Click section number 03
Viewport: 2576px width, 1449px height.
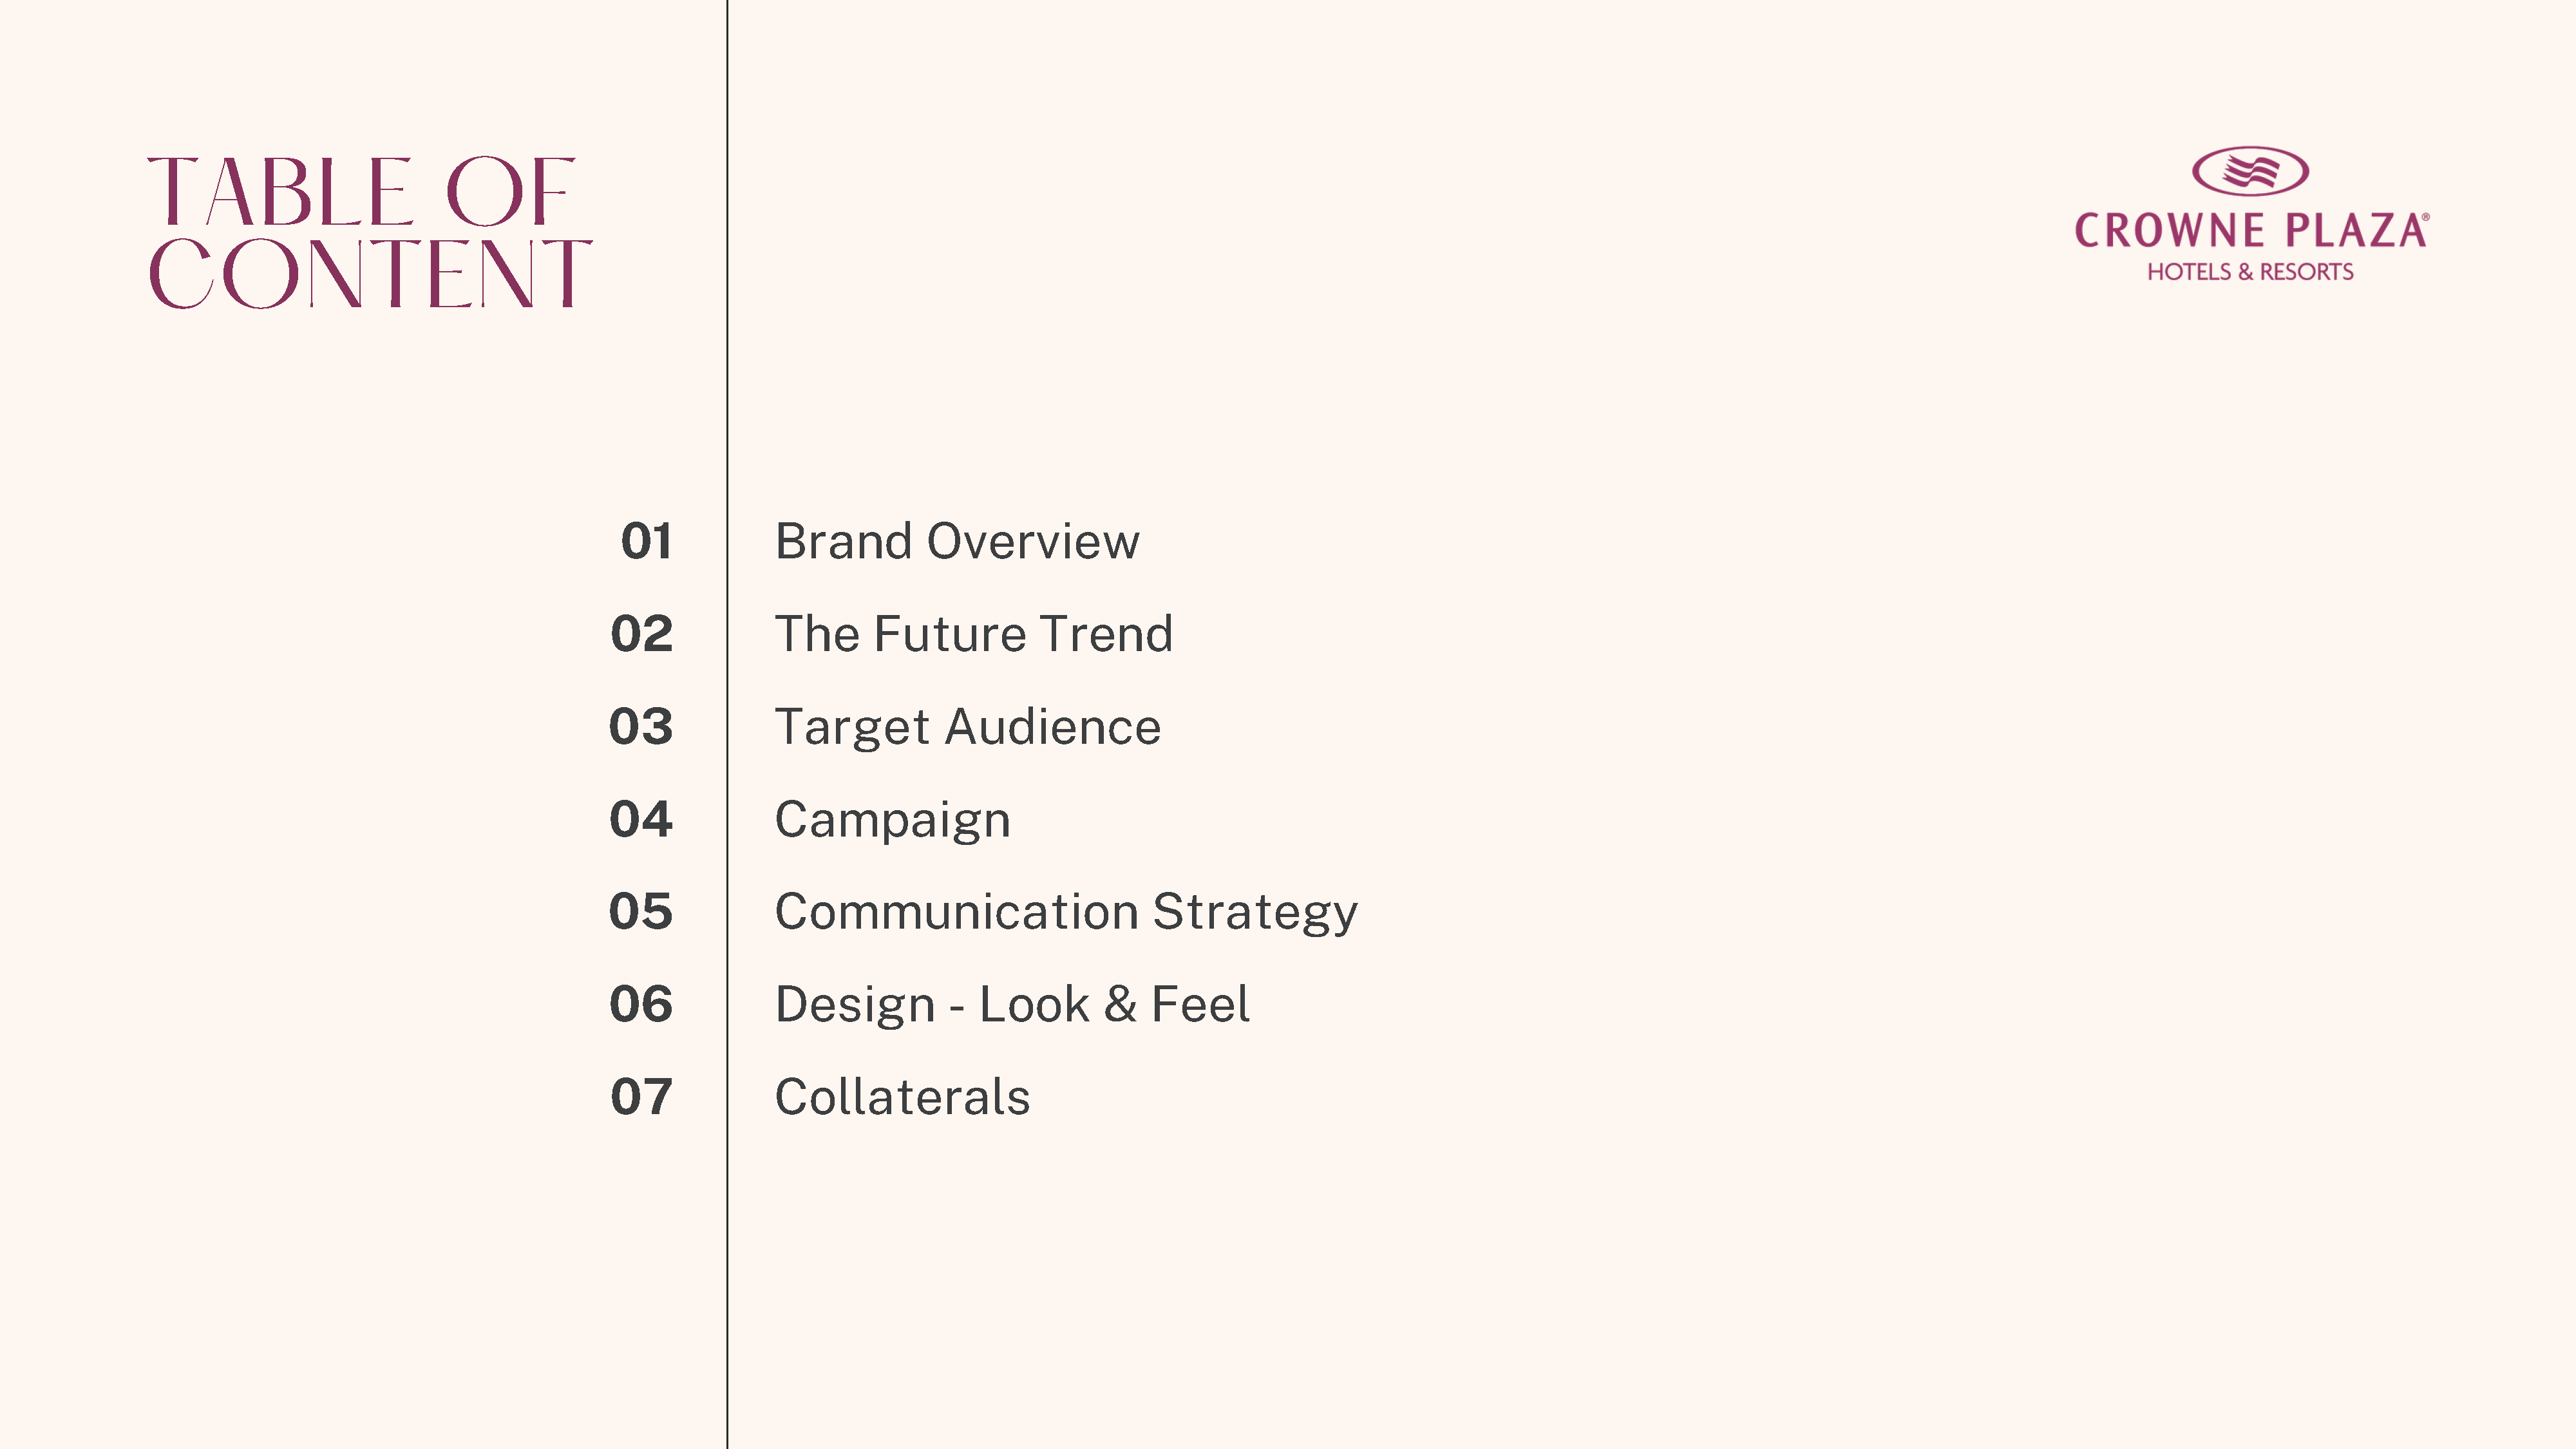pos(641,727)
